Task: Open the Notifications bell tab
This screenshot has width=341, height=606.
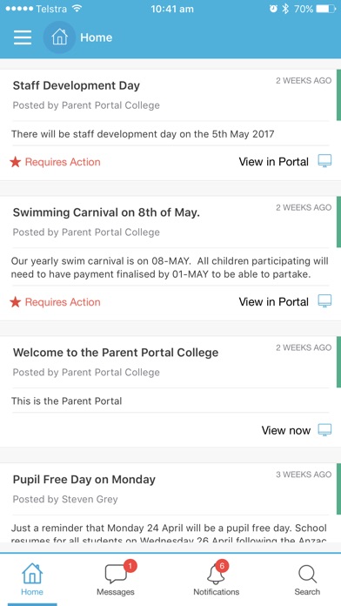Action: [x=217, y=579]
